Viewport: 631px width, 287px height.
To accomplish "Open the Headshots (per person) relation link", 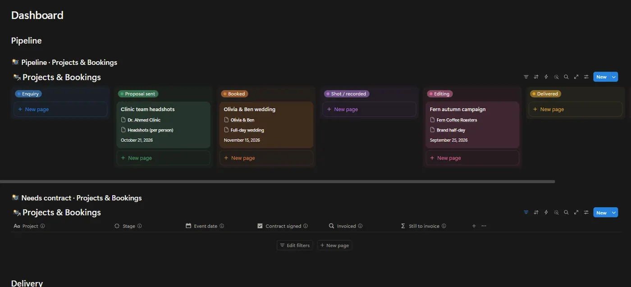I will [x=150, y=130].
